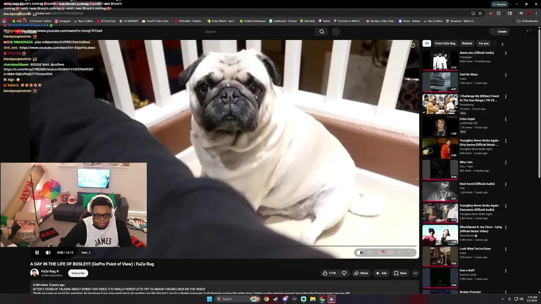Open options for Who I Am video
This screenshot has width=541, height=304.
tap(505, 163)
